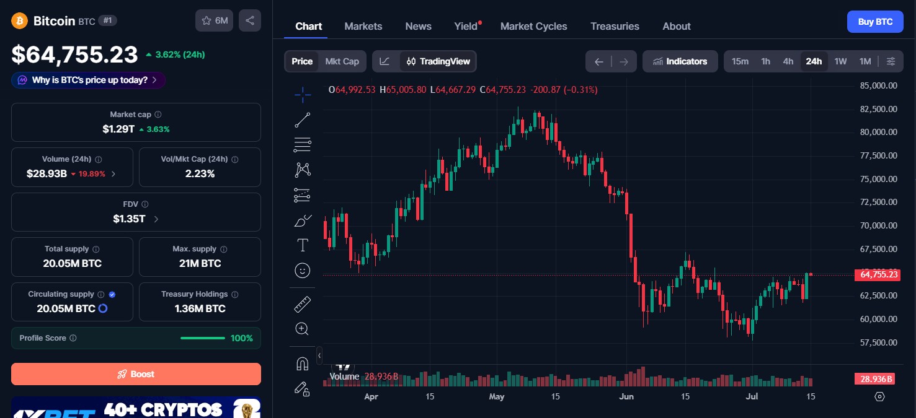The image size is (916, 418).
Task: Set chart interval to 24h
Action: click(x=814, y=61)
